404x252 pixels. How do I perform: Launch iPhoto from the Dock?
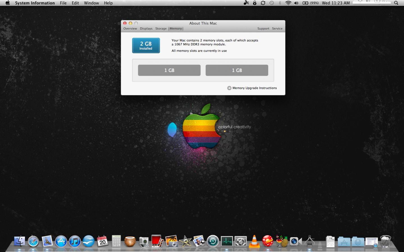[x=172, y=241]
